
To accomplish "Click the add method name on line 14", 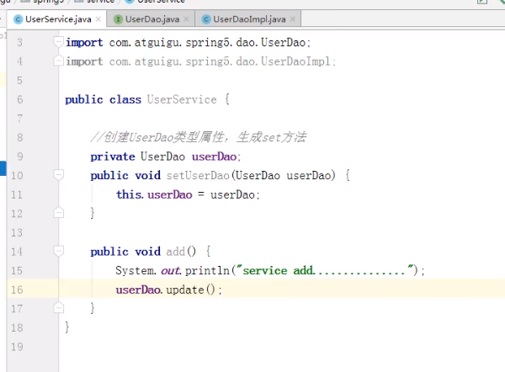I will tap(176, 252).
